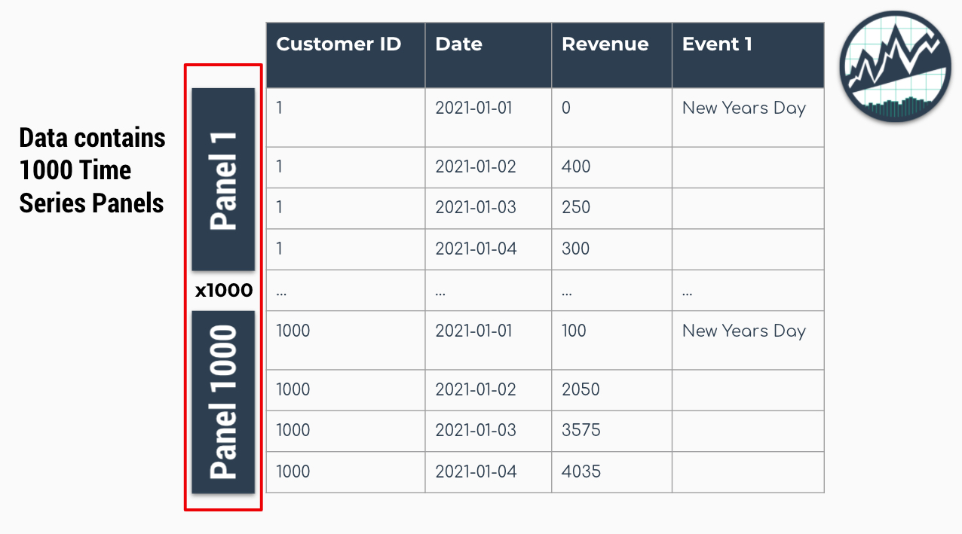
Task: Select the Panel 1000 label icon
Action: click(223, 403)
